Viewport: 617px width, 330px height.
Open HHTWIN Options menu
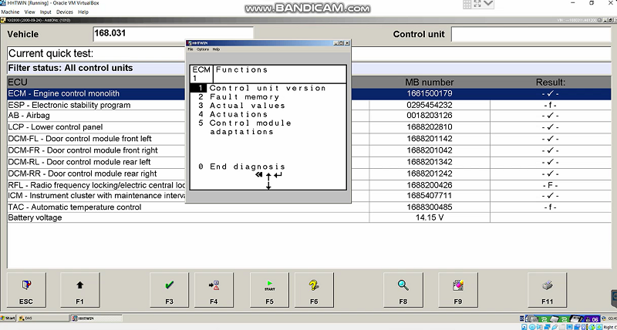pos(203,49)
